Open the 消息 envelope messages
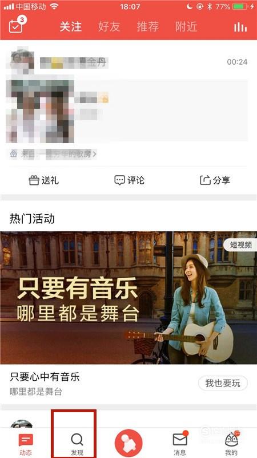 180,444
